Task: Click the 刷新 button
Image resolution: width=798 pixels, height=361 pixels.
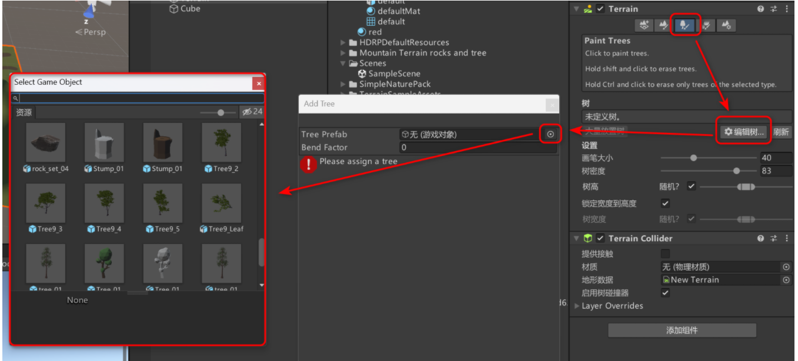Action: 782,132
